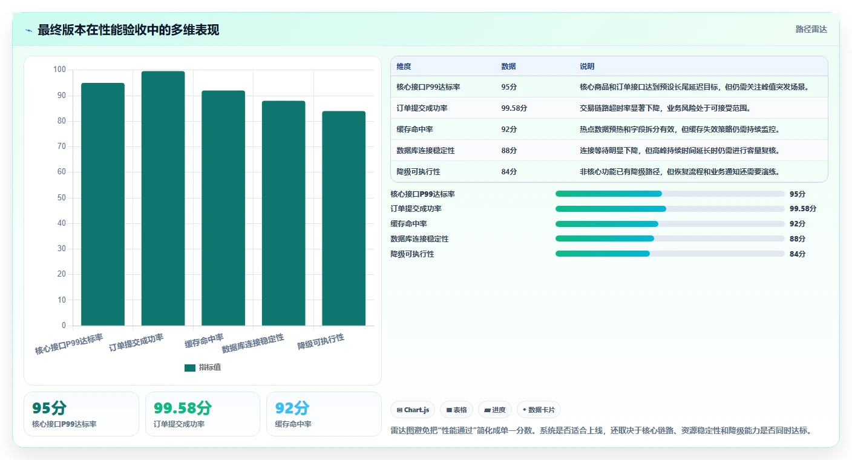Select the 数据卡片 tag
Image resolution: width=852 pixels, height=460 pixels.
(x=539, y=410)
